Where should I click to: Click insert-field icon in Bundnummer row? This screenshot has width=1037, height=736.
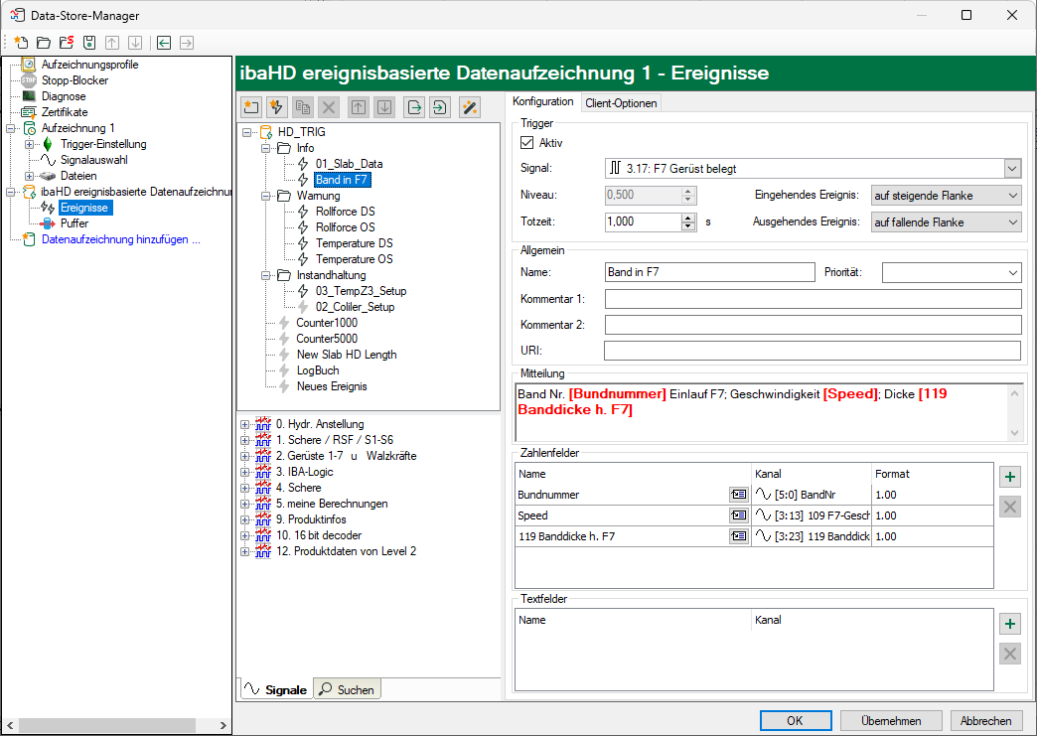[x=738, y=494]
